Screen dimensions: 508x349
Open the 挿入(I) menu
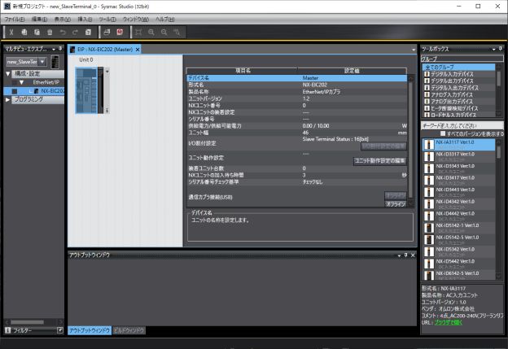pyautogui.click(x=85, y=20)
